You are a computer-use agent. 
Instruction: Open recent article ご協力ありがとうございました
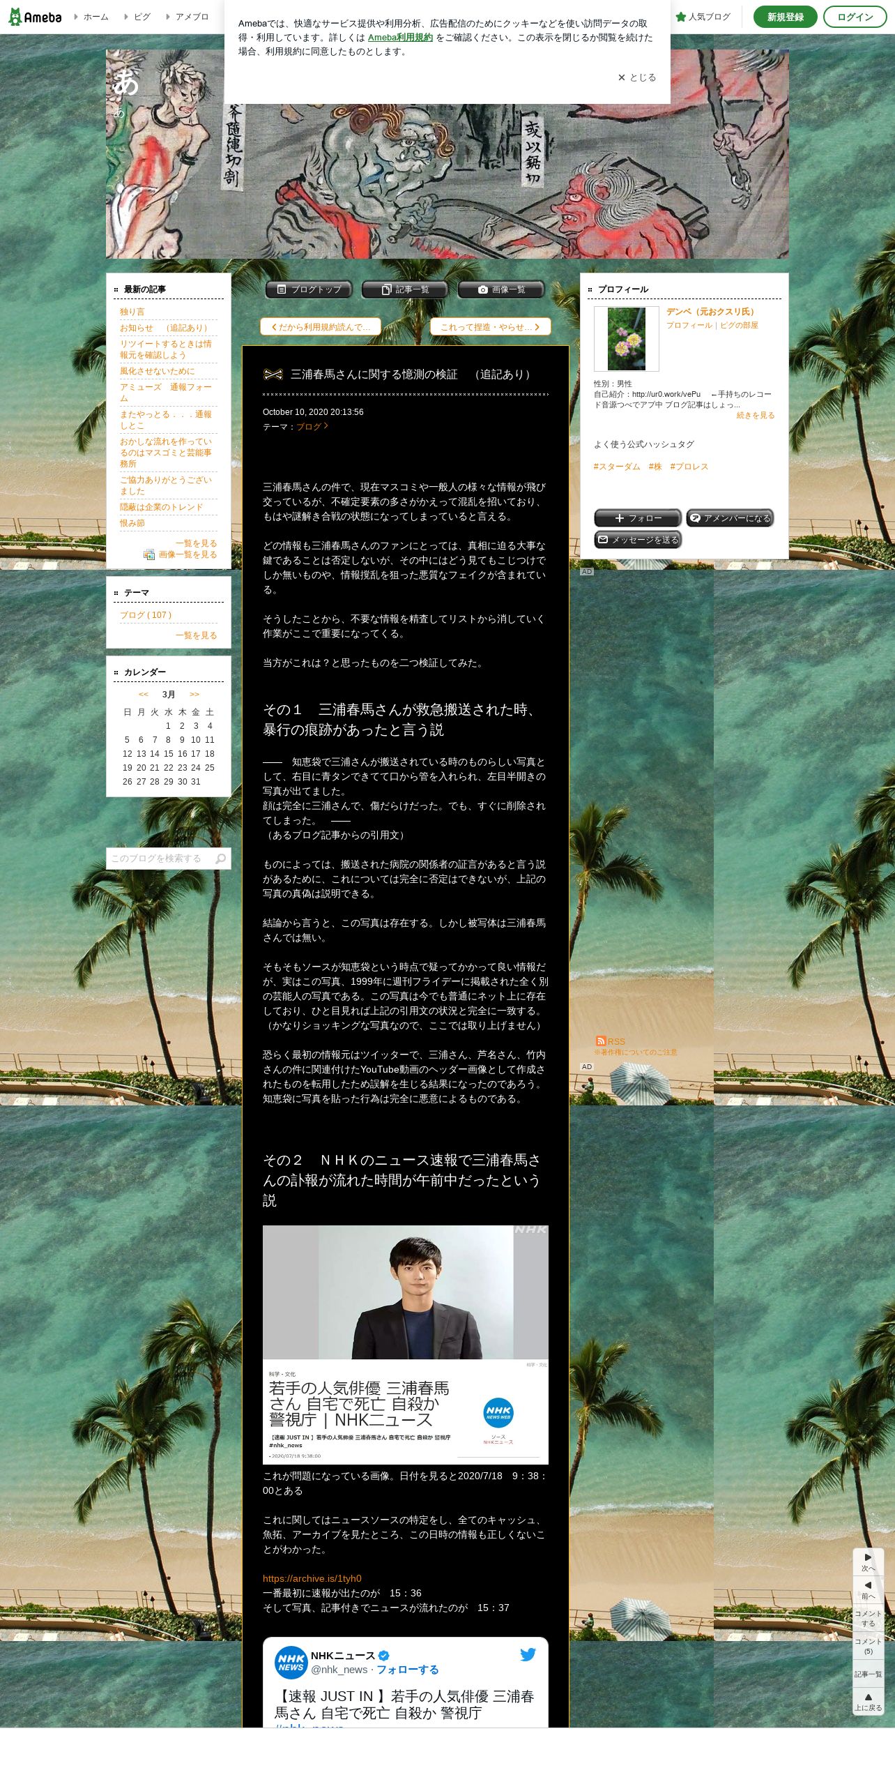166,485
